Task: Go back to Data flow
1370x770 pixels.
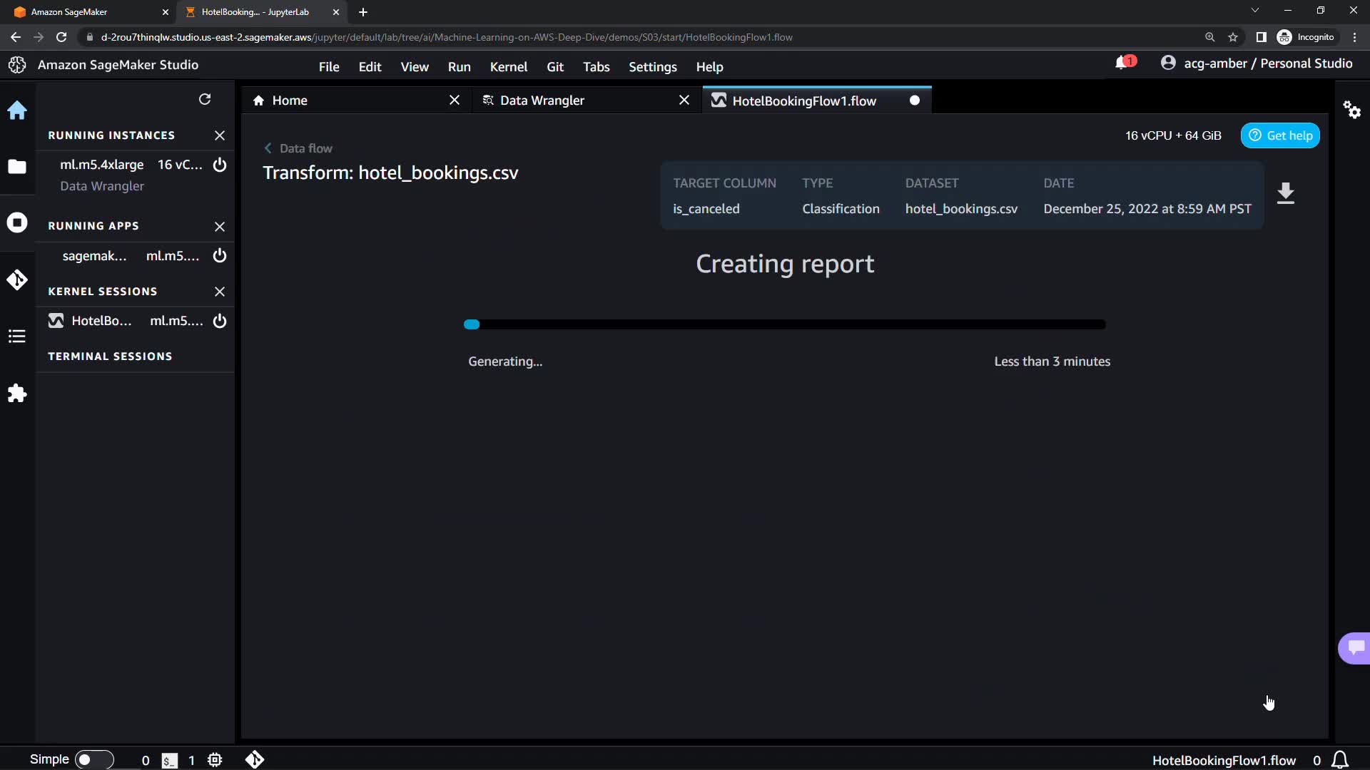Action: pyautogui.click(x=298, y=148)
